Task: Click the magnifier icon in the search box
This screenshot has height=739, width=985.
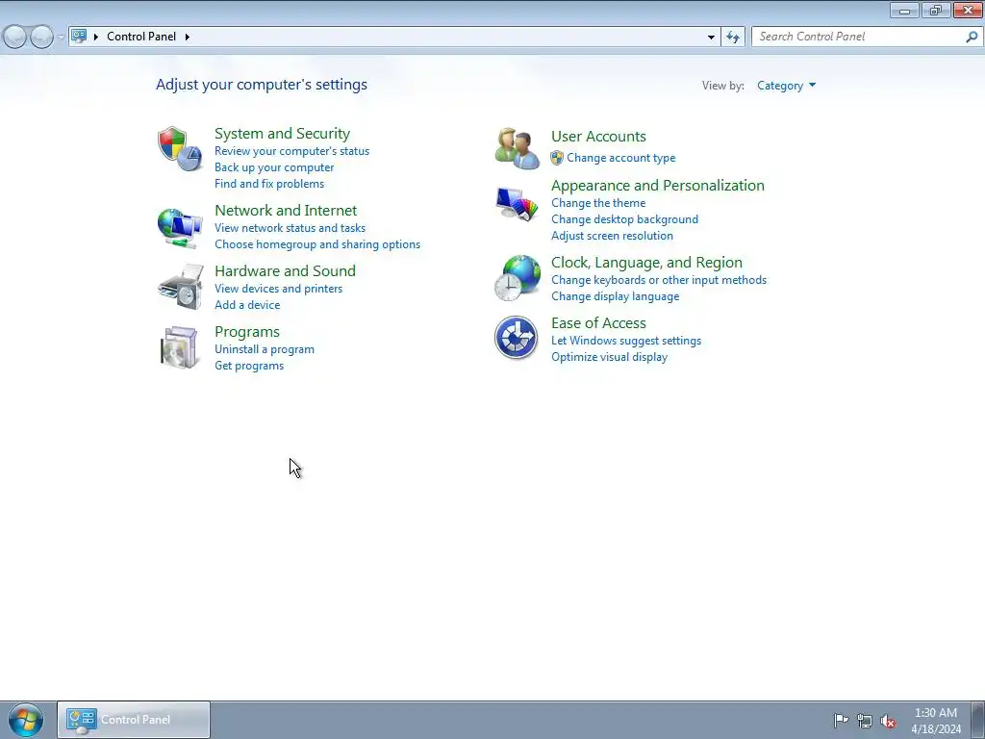Action: 972,37
